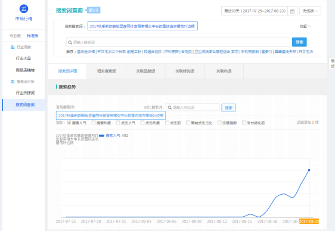Click the magnifier icon in compare search box
335x231 pixels.
(170, 108)
